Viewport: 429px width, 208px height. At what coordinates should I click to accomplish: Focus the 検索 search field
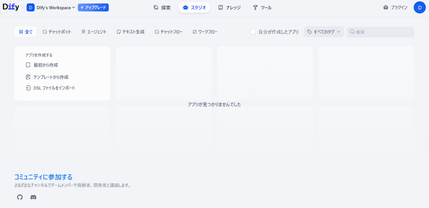[x=383, y=32]
